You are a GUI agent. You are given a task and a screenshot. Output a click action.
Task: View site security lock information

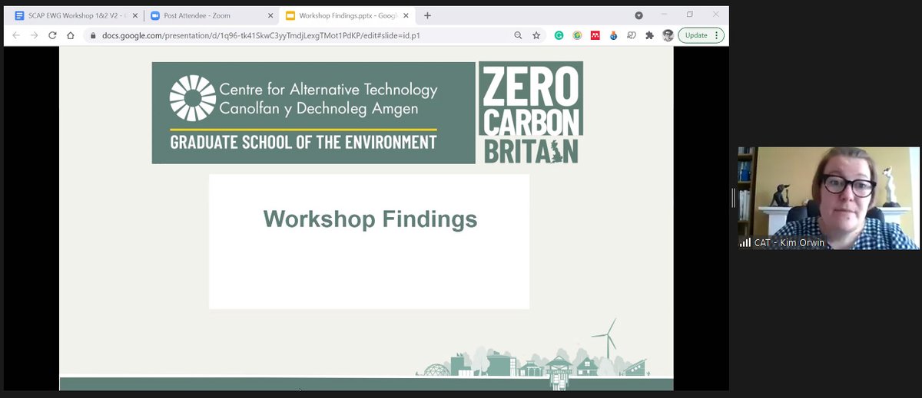click(93, 35)
